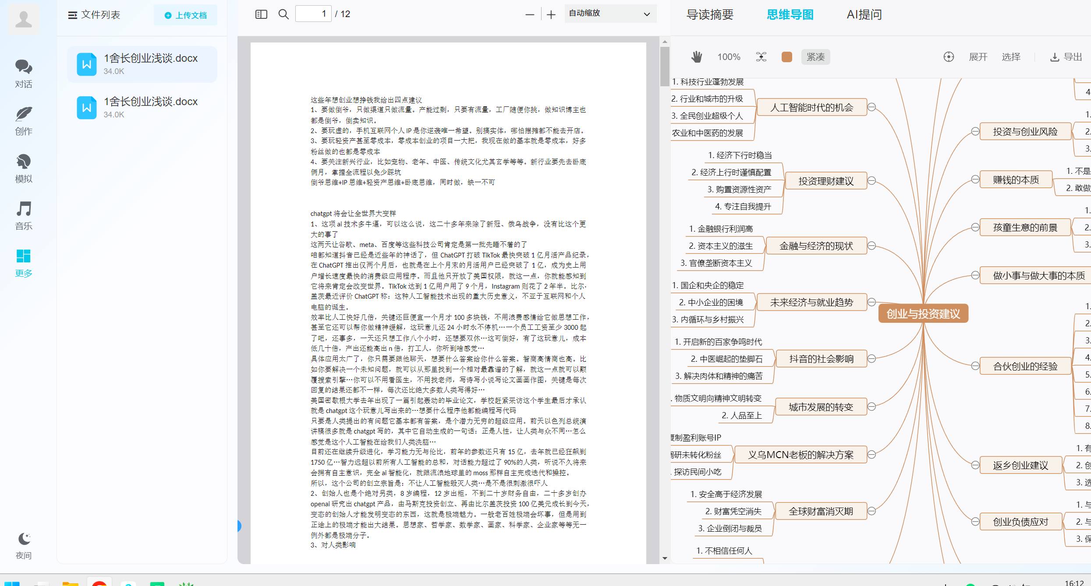This screenshot has height=586, width=1091.
Task: Open the 创作 writing section
Action: click(x=24, y=121)
